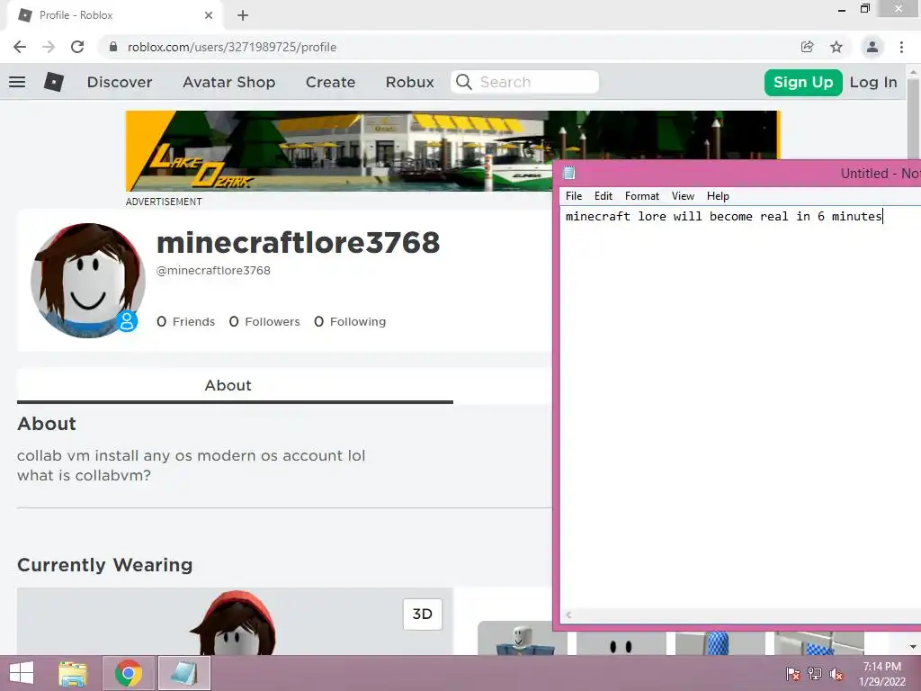Viewport: 921px width, 691px height.
Task: Click Chrome icon on taskbar
Action: (x=129, y=673)
